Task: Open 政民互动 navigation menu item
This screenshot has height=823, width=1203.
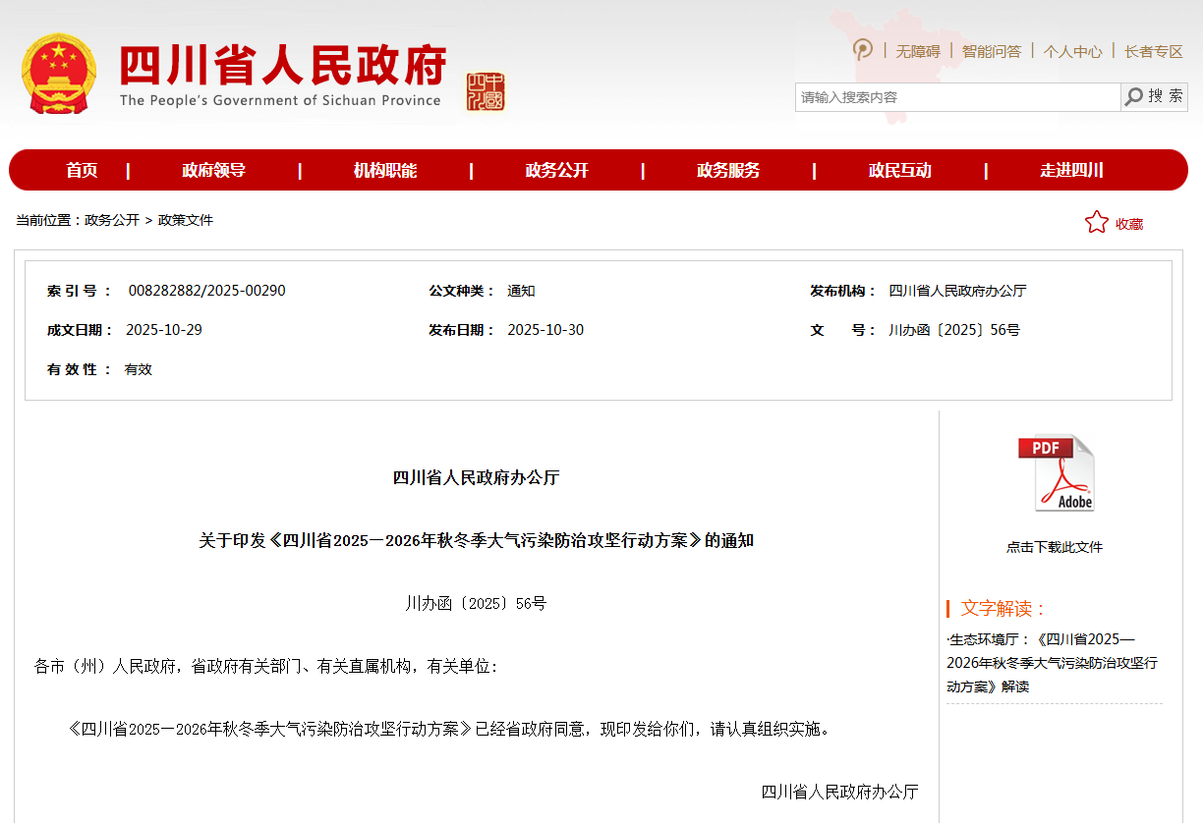Action: [899, 171]
